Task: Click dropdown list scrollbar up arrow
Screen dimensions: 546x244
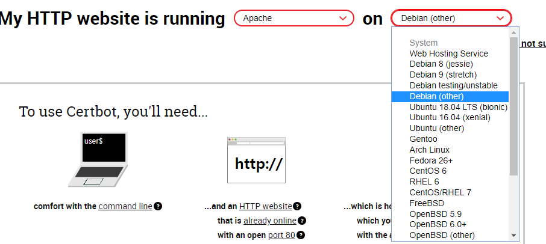Action: 513,32
